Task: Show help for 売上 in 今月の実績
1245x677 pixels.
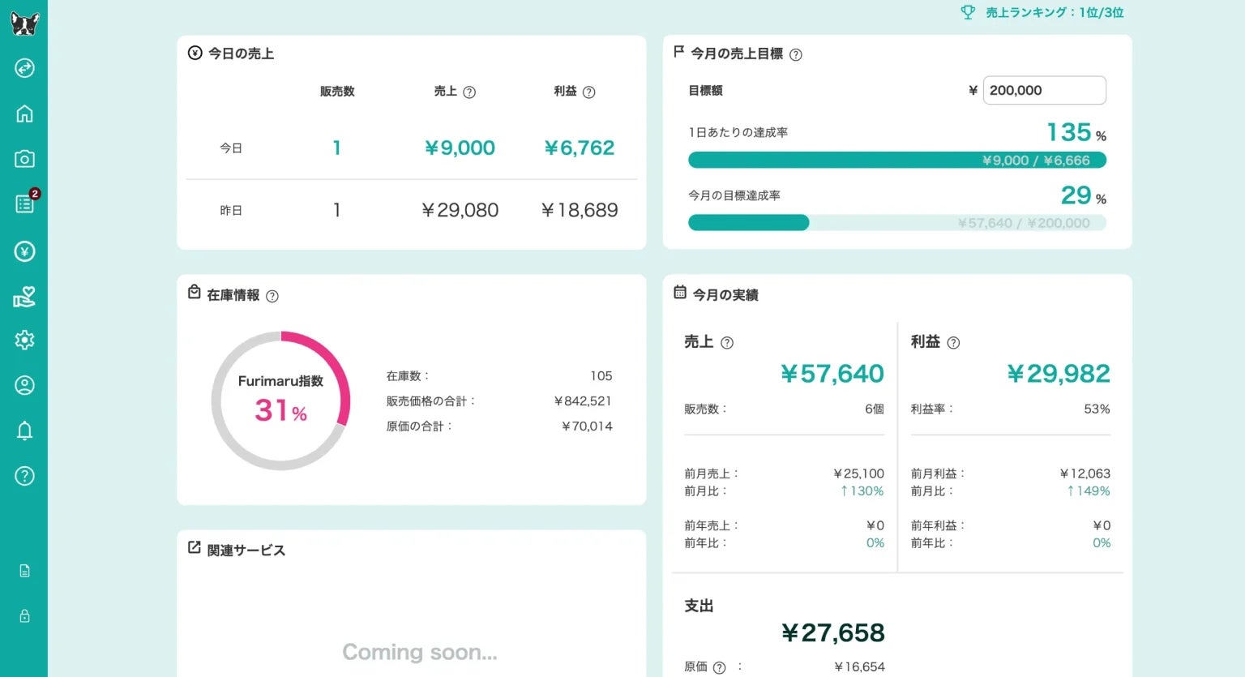Action: [x=727, y=343]
